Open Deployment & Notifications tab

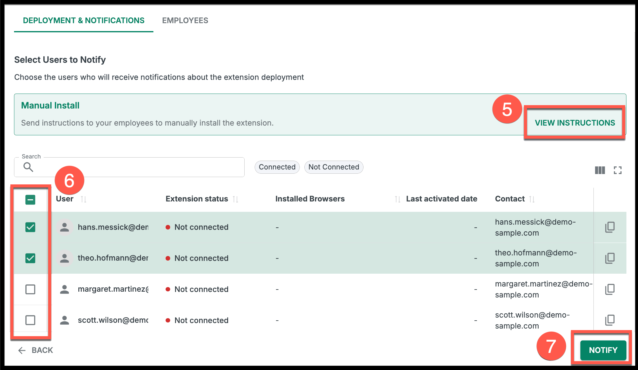click(84, 20)
